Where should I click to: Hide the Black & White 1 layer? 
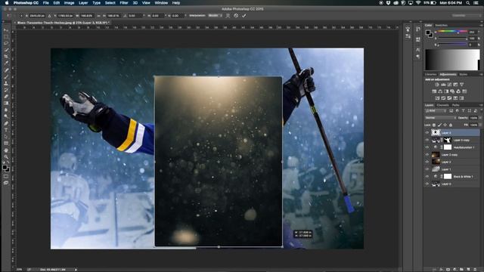click(427, 176)
